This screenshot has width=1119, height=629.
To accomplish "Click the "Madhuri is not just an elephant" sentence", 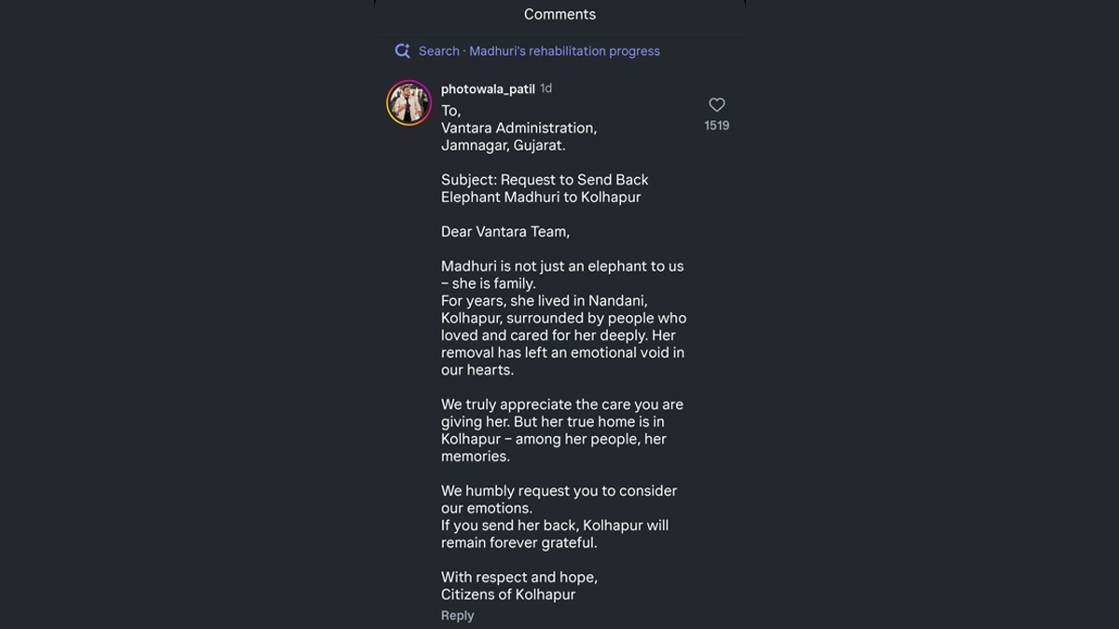I will click(561, 267).
